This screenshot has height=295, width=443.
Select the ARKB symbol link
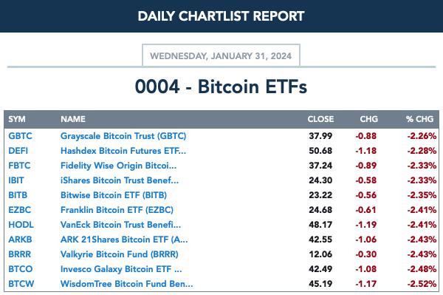point(20,240)
